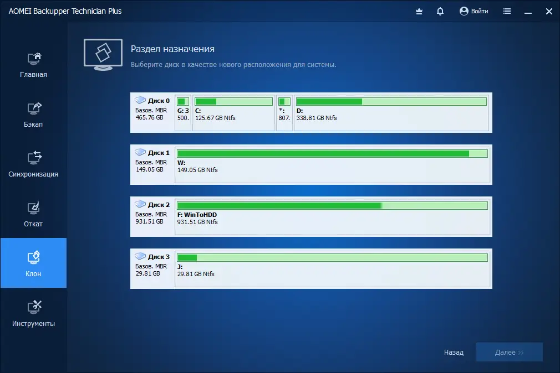Choose partition F: WinToHDD
This screenshot has height=373, width=560.
point(333,217)
